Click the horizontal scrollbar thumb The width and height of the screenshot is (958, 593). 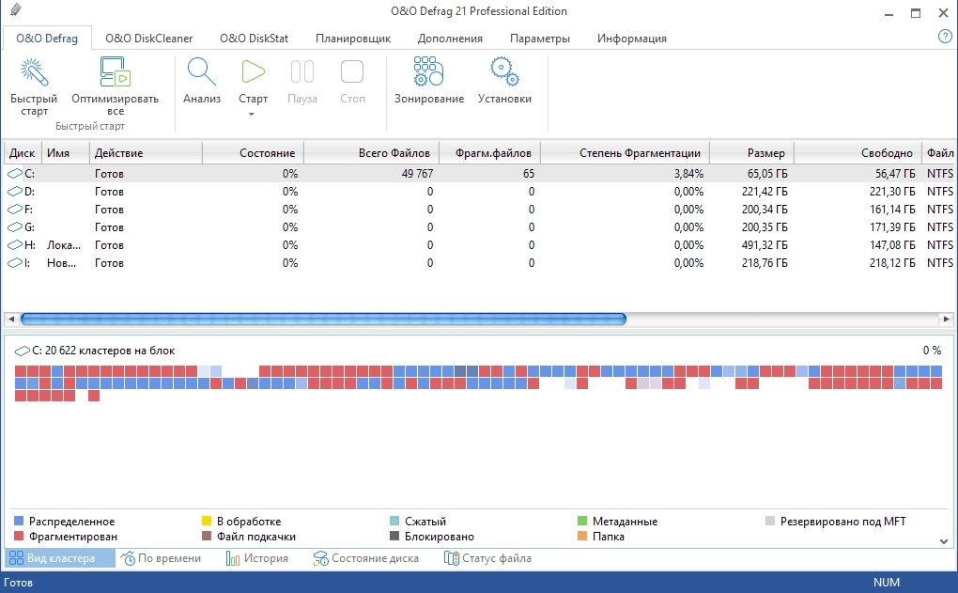323,319
